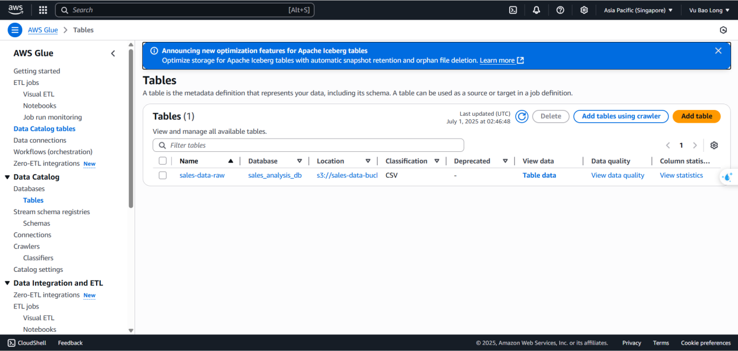This screenshot has height=351, width=738.
Task: Collapse the Data Integration and ETL section
Action: coord(8,283)
